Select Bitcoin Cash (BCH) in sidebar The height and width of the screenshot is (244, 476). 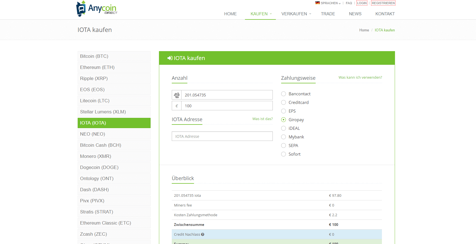tap(114, 145)
